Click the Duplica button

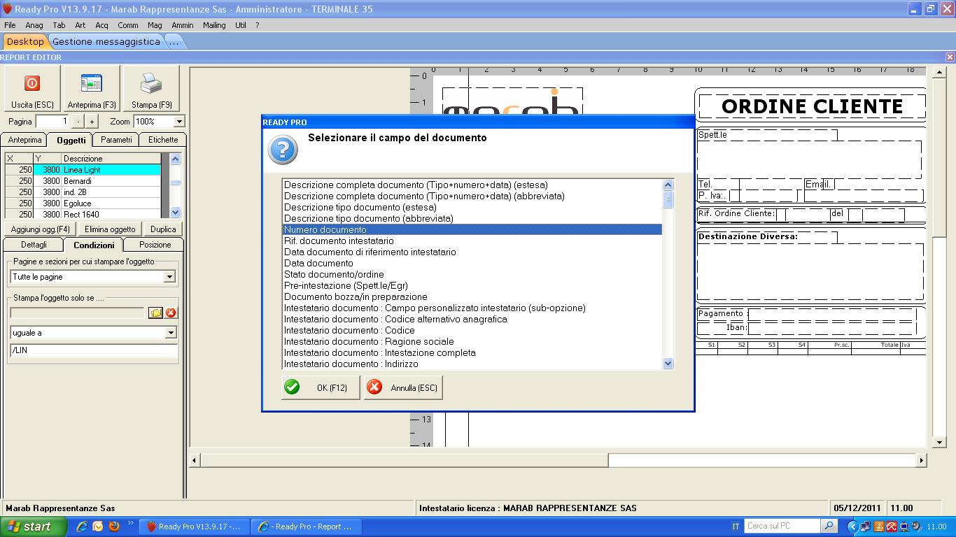pyautogui.click(x=163, y=229)
